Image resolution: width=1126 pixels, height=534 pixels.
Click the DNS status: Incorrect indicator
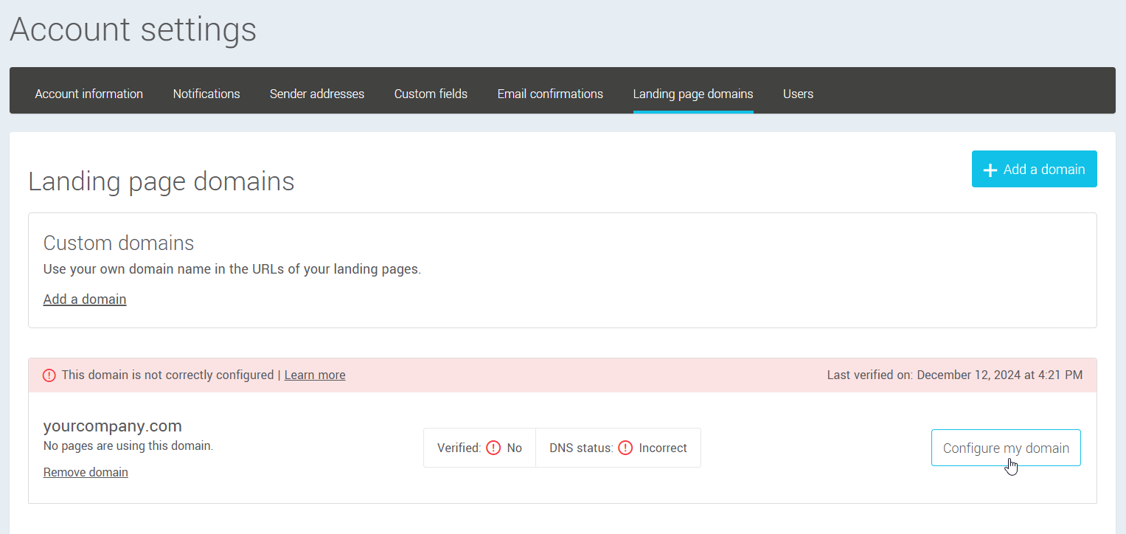618,448
